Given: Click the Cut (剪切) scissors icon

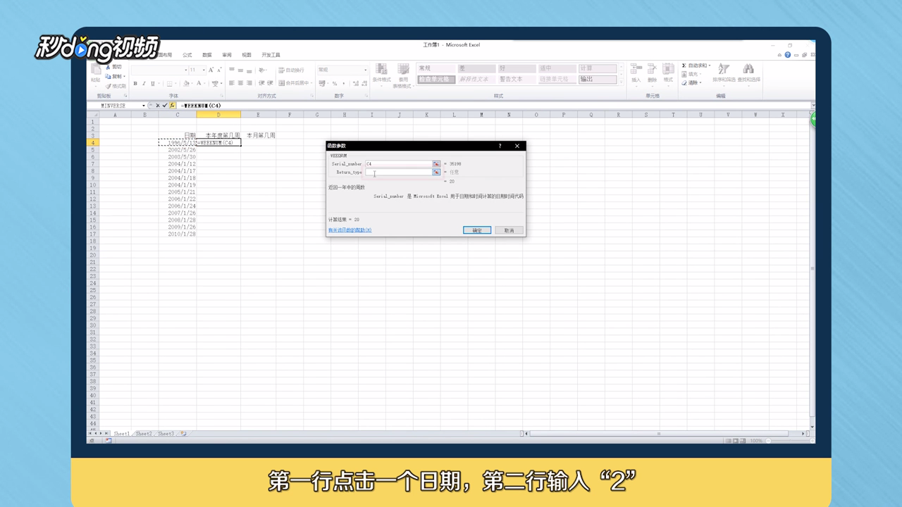Looking at the screenshot, I should coord(108,67).
